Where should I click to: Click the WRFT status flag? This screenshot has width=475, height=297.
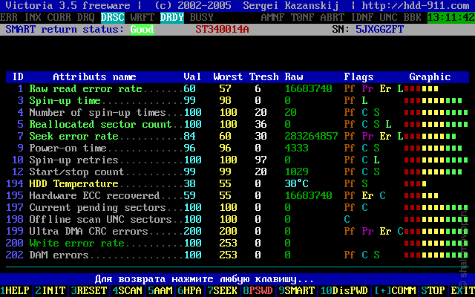tap(142, 18)
